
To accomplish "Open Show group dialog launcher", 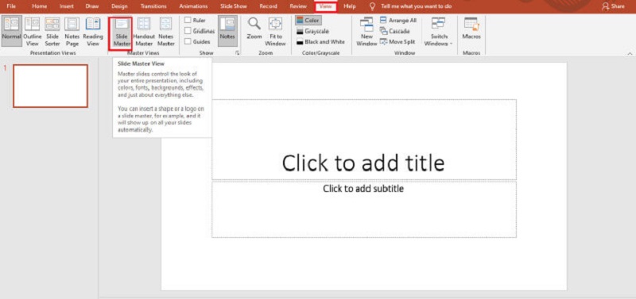I will coord(237,53).
